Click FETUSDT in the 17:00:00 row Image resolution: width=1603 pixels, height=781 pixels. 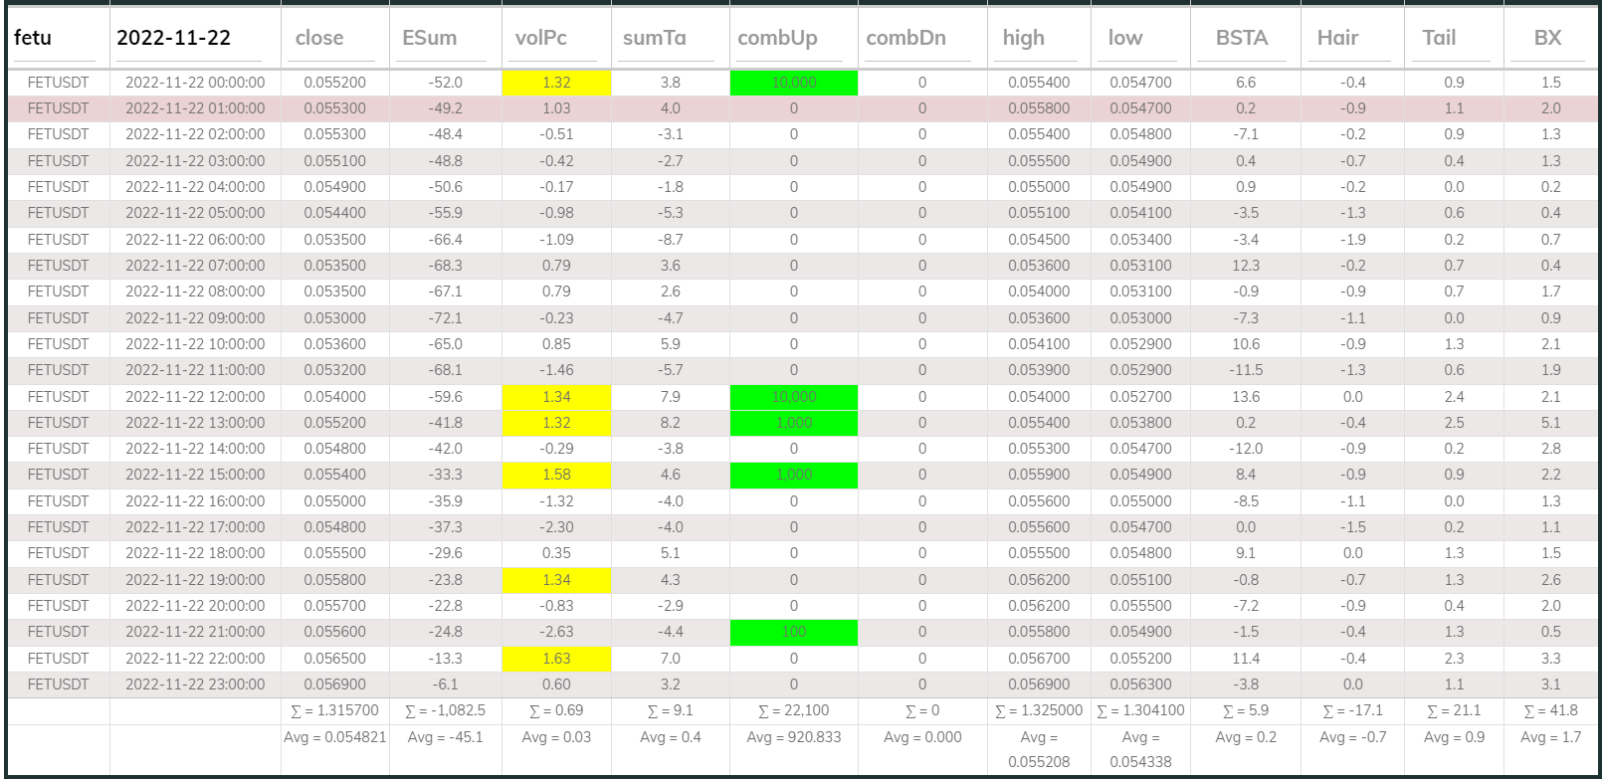[x=58, y=527]
